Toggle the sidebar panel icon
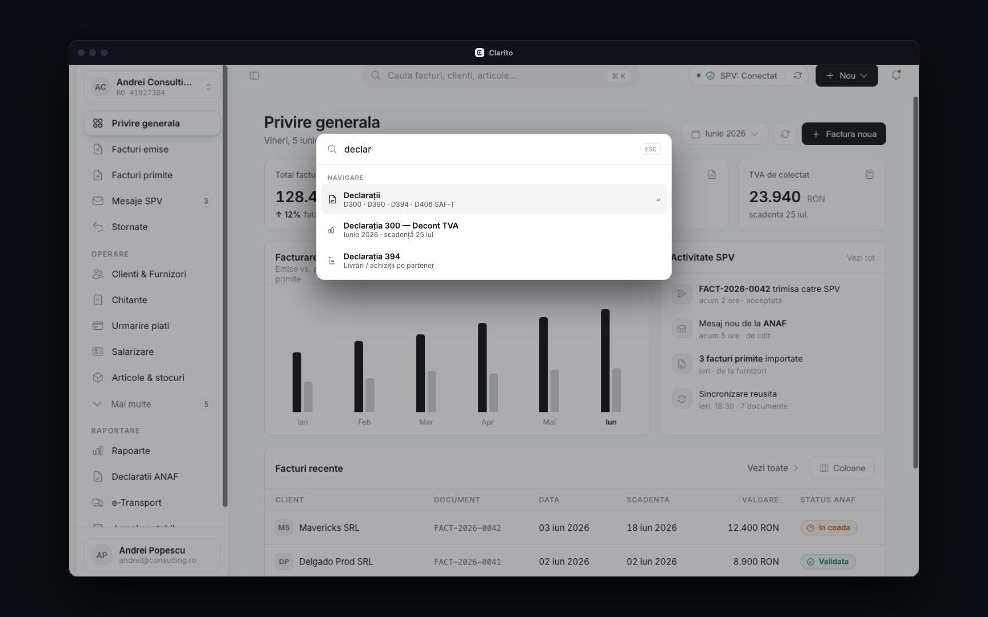Screen dimensions: 988x617 click(x=254, y=75)
